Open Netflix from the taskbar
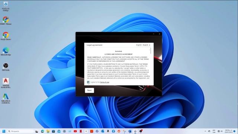 click(81, 131)
